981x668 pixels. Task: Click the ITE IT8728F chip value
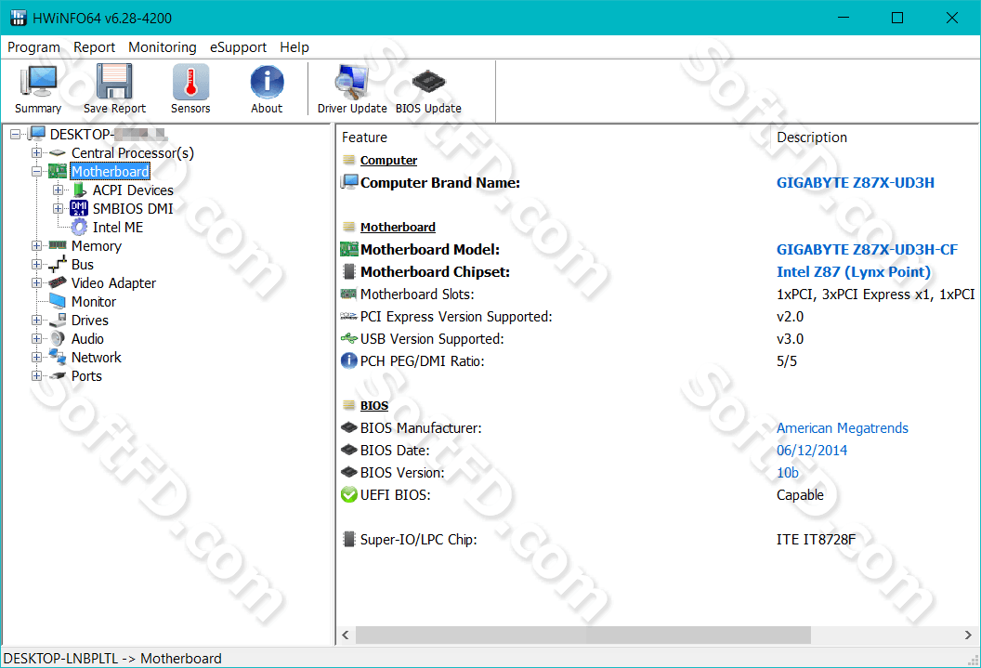click(x=816, y=539)
